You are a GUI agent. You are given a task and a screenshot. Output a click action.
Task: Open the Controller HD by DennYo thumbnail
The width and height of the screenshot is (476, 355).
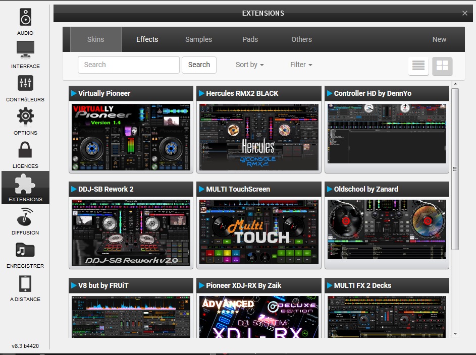(387, 134)
